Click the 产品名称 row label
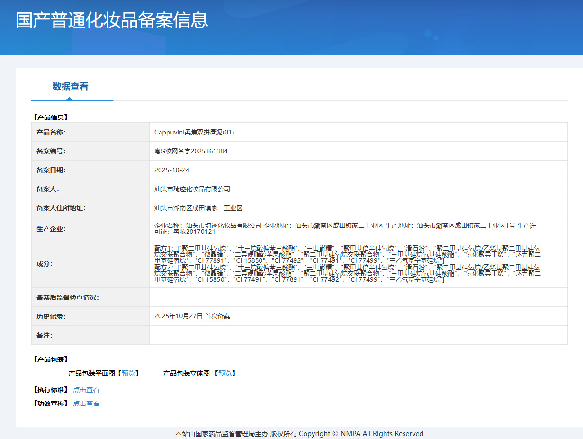The image size is (583, 439). (x=51, y=132)
